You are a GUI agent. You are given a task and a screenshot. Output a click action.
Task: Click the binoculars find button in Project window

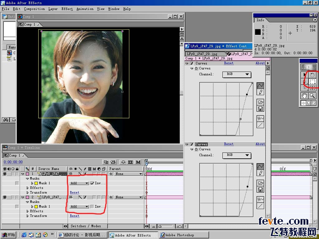coord(6,120)
